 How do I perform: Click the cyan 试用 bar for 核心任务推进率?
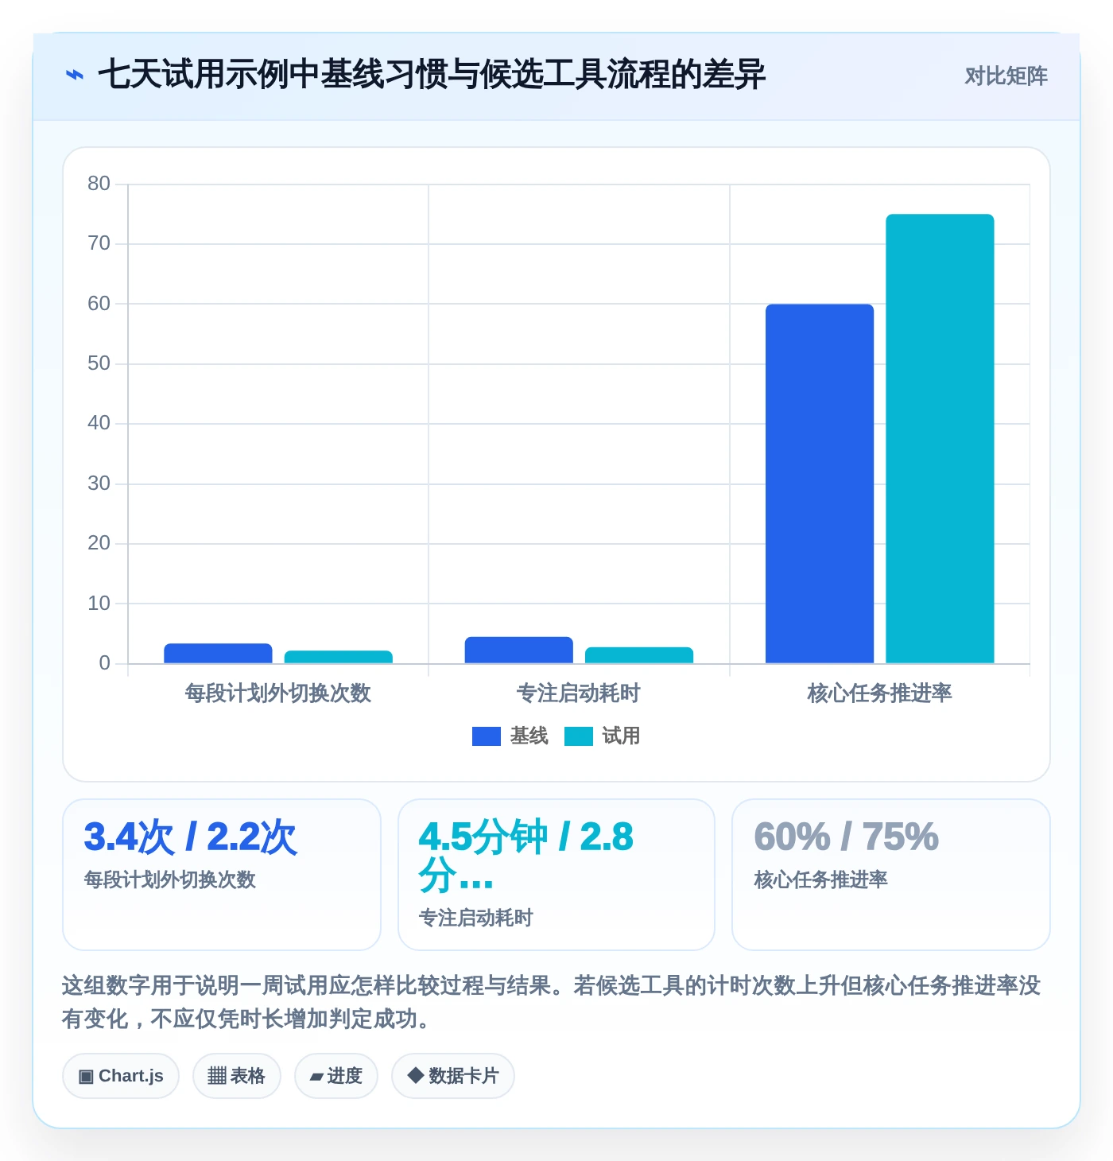pos(940,438)
